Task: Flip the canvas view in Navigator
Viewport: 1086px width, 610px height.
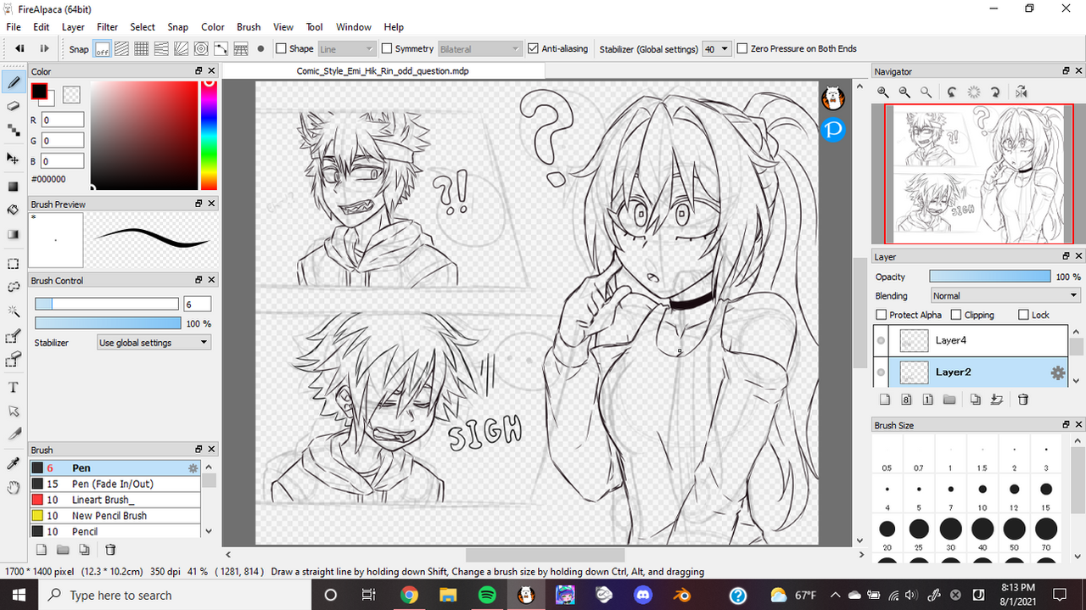Action: 1021,92
